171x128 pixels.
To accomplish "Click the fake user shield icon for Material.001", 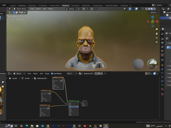I will point(96,74).
